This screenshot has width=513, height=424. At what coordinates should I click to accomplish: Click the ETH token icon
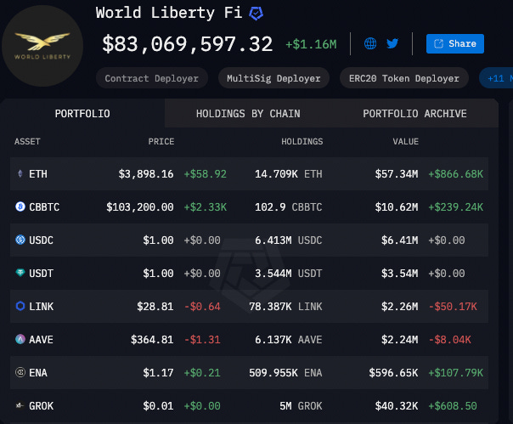click(x=20, y=173)
